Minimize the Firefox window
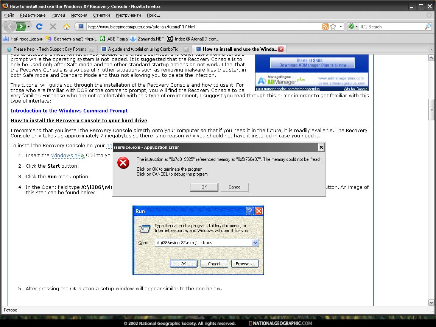Image resolution: width=436 pixels, height=327 pixels. click(412, 6)
